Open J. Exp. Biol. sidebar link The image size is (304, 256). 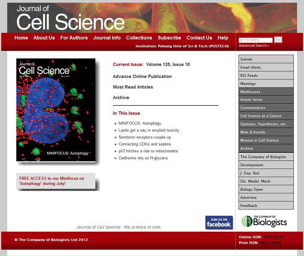266,173
